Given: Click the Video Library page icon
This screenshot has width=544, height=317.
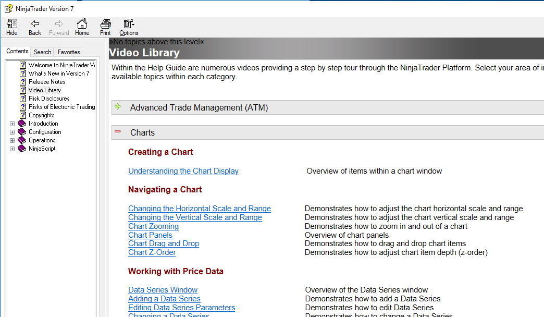Looking at the screenshot, I should (x=23, y=90).
